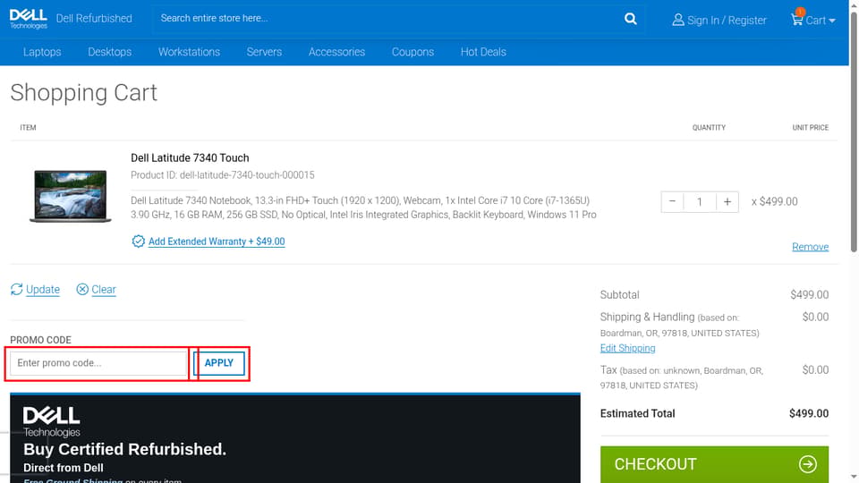Image resolution: width=859 pixels, height=483 pixels.
Task: Add Extended Warranty + $49.00
Action: click(217, 241)
